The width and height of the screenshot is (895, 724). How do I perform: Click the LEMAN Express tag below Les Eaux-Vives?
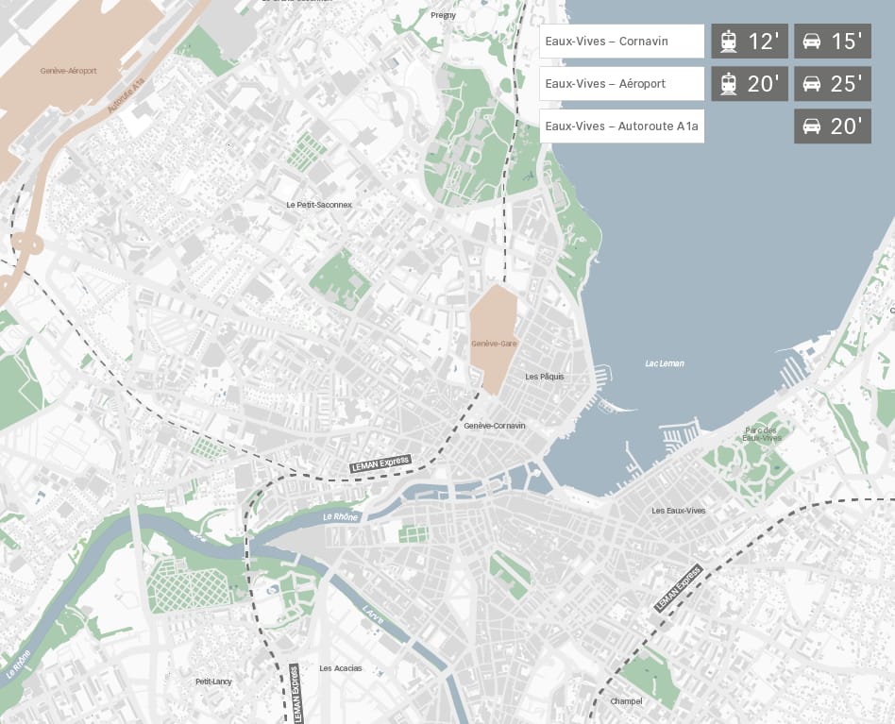[x=678, y=588]
